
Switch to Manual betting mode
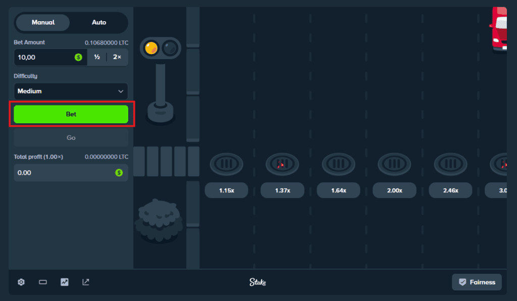pyautogui.click(x=43, y=23)
